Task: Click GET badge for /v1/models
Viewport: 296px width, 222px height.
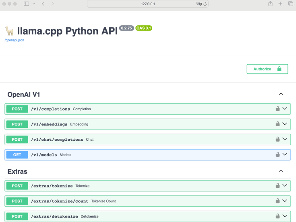Action: [17, 155]
